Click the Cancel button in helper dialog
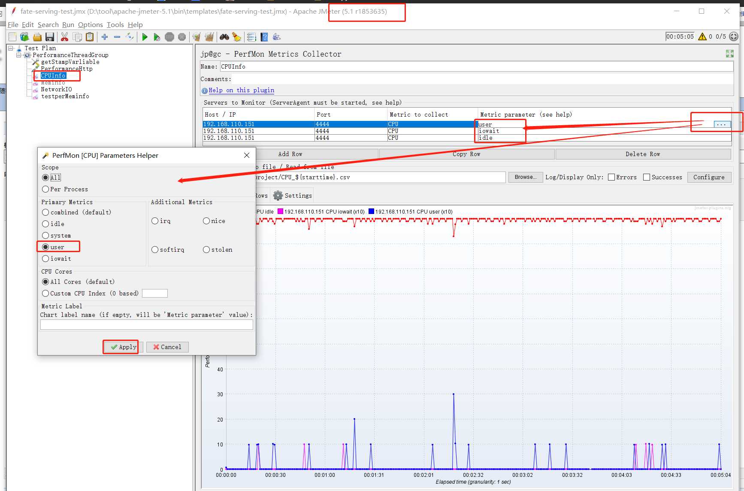Image resolution: width=744 pixels, height=491 pixels. (x=167, y=347)
